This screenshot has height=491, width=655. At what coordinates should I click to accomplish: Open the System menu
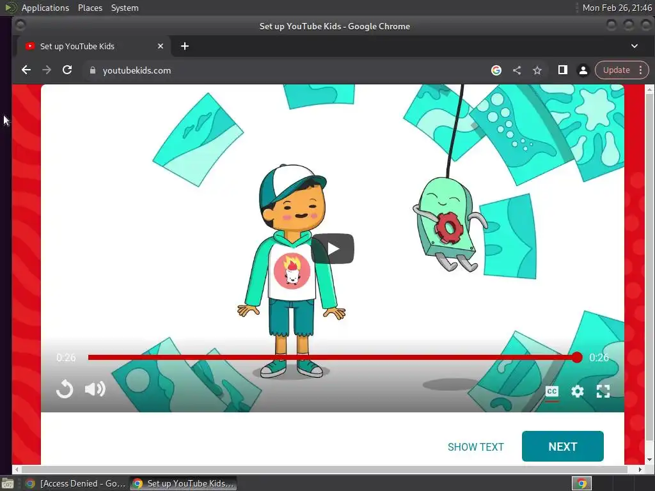click(125, 8)
